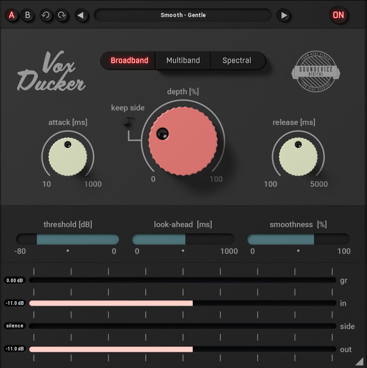Viewport: 367px width, 368px height.
Task: Go to the previous preset arrow
Action: click(x=81, y=15)
